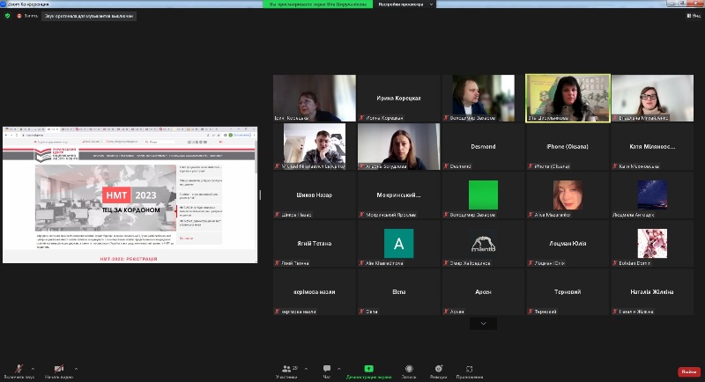The height and width of the screenshot is (382, 705).
Task: Select the Шиков Назар participant tile
Action: [315, 195]
